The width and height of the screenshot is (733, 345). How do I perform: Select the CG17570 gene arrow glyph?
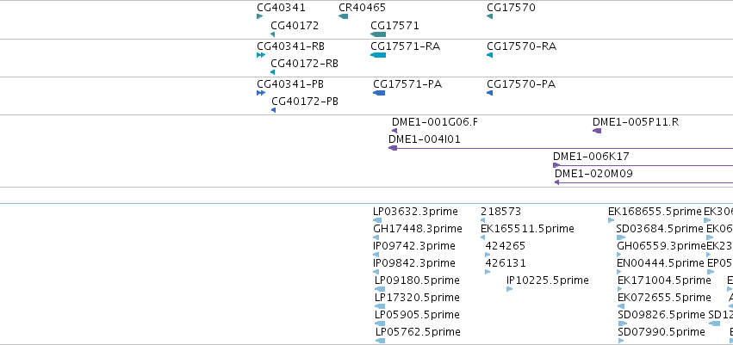click(x=489, y=17)
